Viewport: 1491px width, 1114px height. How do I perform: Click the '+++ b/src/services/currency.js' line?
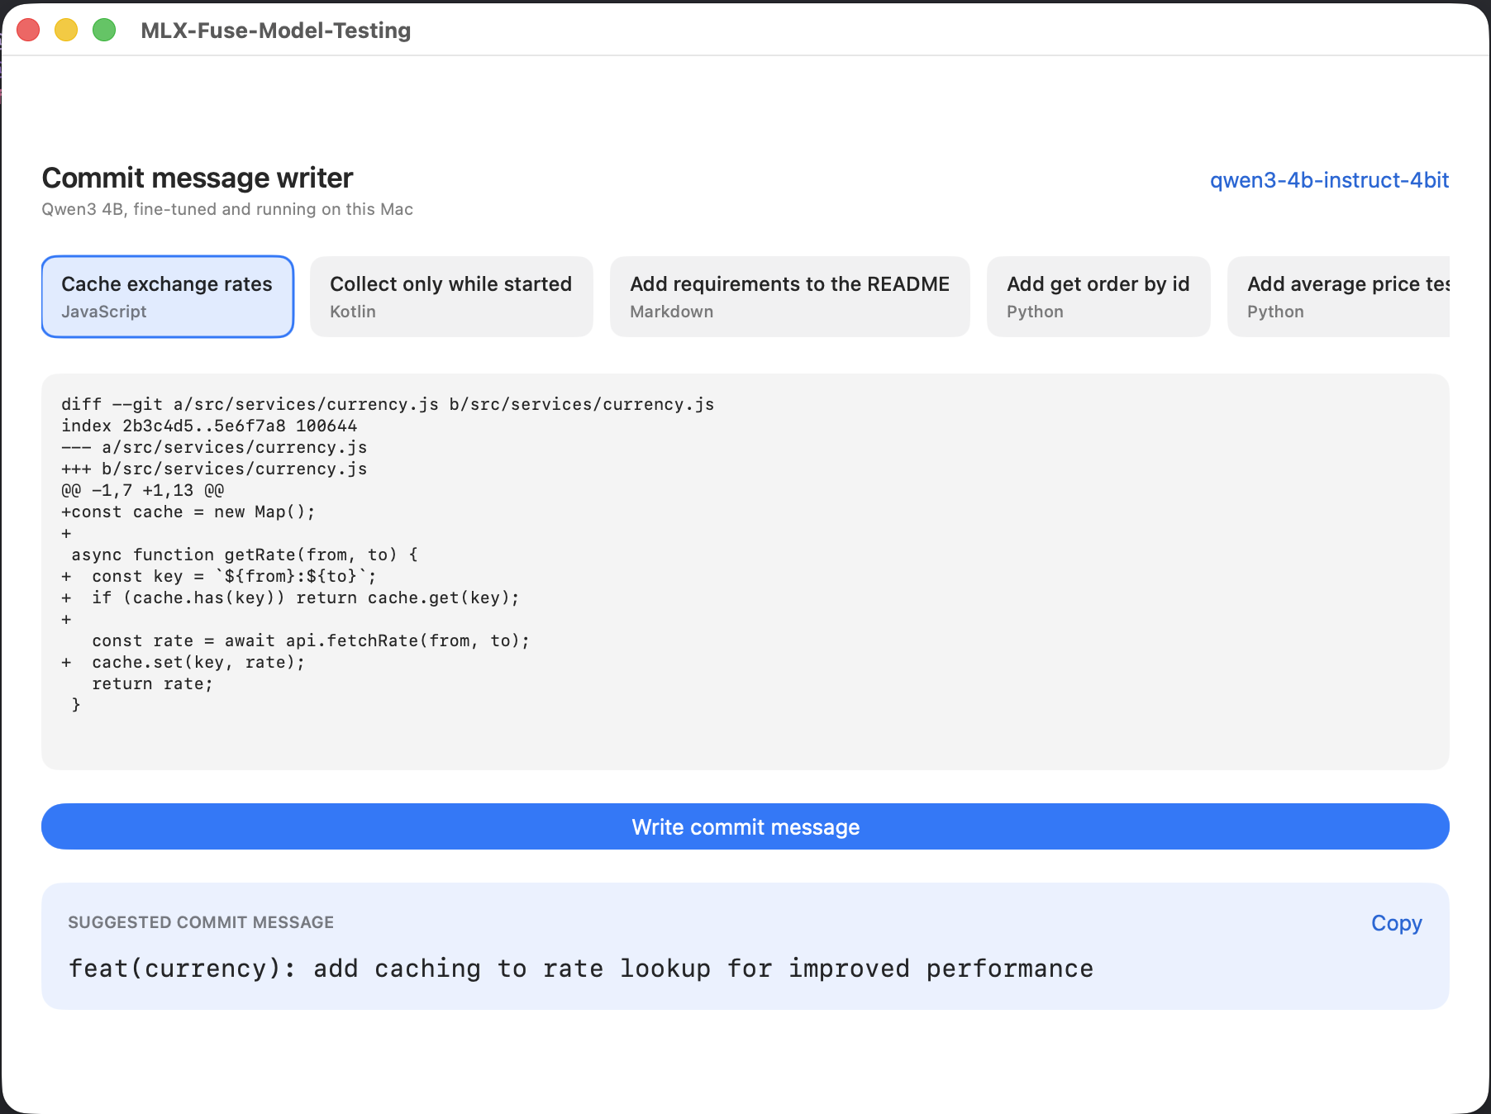pos(214,469)
